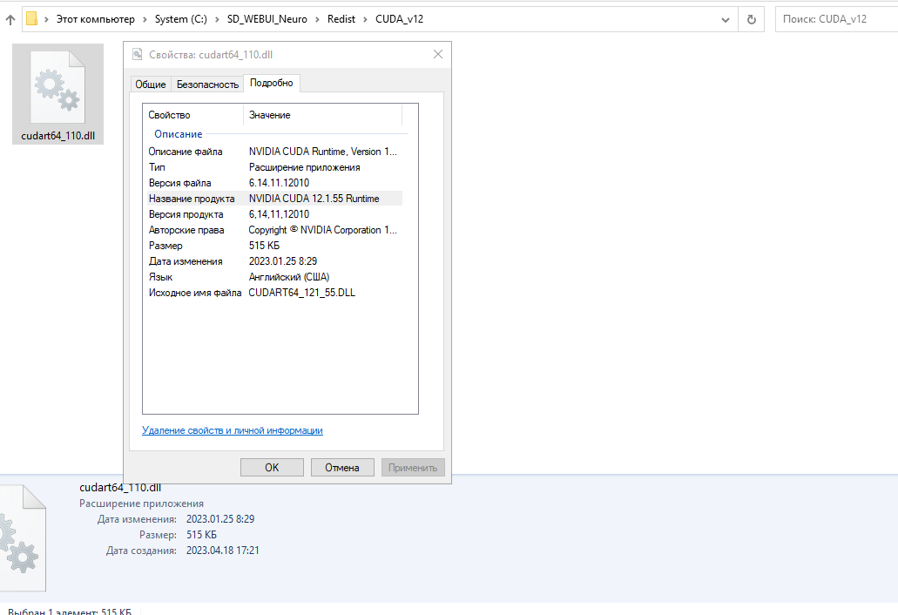This screenshot has height=615, width=898.
Task: Select the Дата изменения property row
Action: (275, 261)
